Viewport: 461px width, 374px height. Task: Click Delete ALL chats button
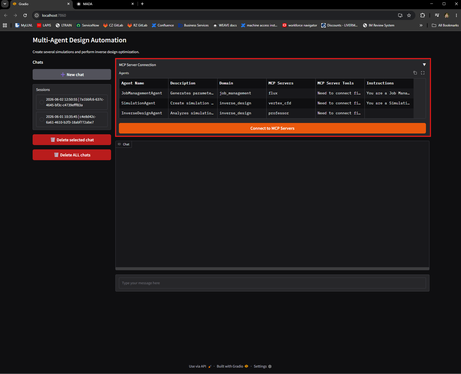(x=72, y=155)
